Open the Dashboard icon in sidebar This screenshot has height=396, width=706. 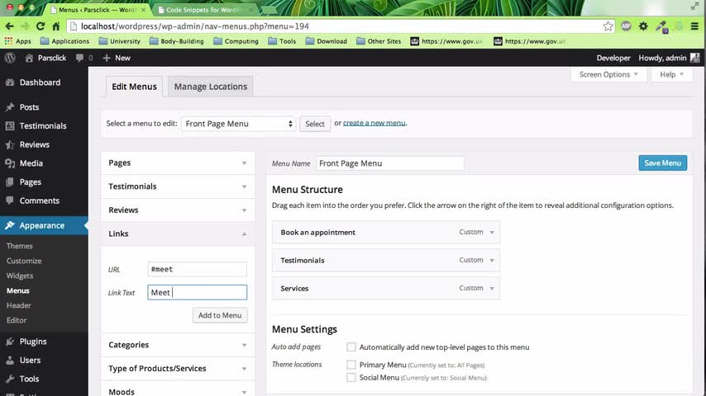(10, 82)
